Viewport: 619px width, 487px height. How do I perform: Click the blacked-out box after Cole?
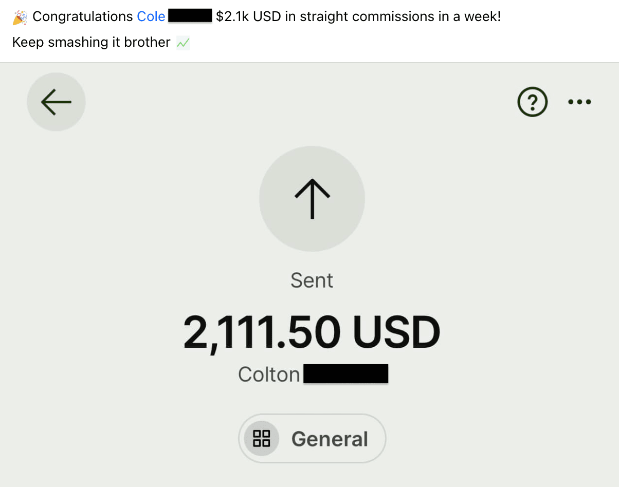click(190, 15)
